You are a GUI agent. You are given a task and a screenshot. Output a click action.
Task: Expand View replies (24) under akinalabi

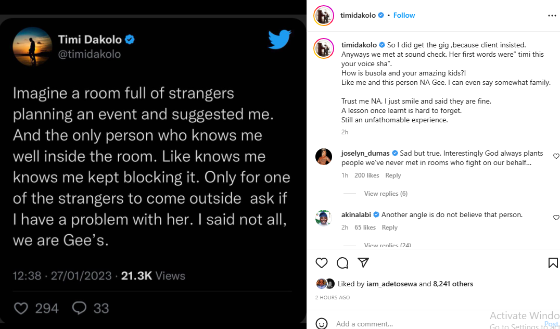[387, 245]
